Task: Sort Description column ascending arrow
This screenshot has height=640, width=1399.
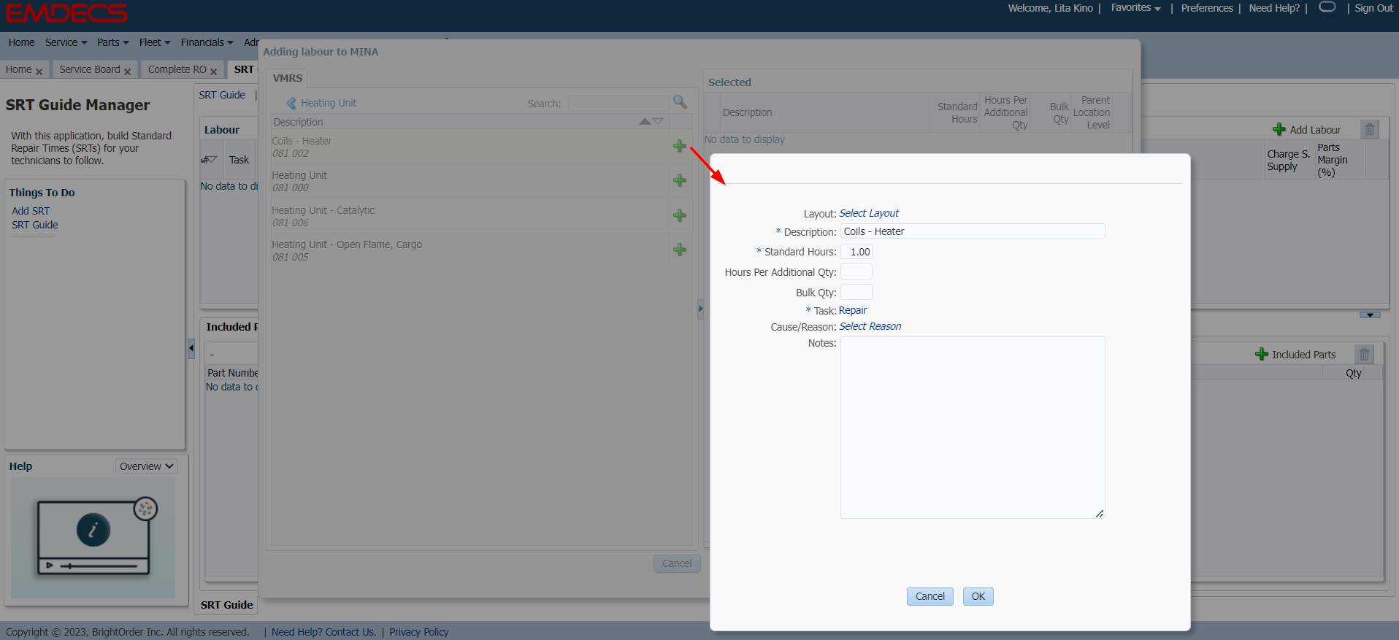Action: coord(645,121)
